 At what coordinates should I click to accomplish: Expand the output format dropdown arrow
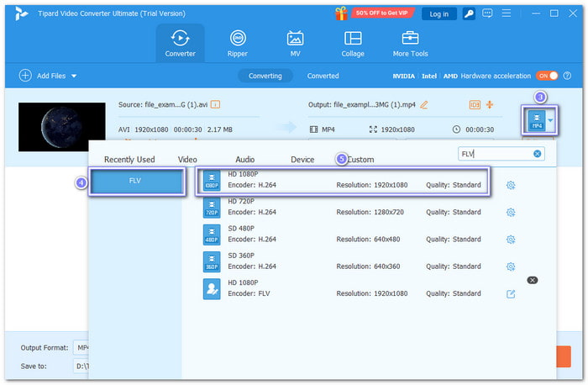pyautogui.click(x=550, y=120)
